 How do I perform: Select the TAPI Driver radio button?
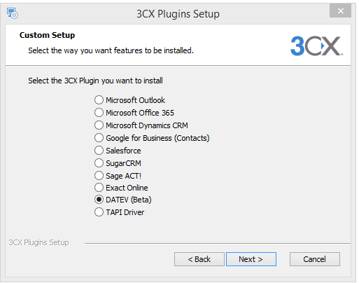[x=99, y=212]
